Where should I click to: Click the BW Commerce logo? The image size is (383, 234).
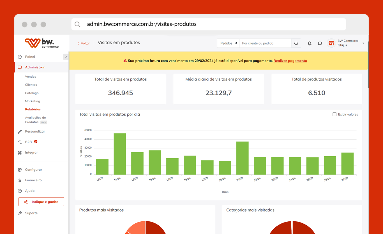tap(42, 43)
